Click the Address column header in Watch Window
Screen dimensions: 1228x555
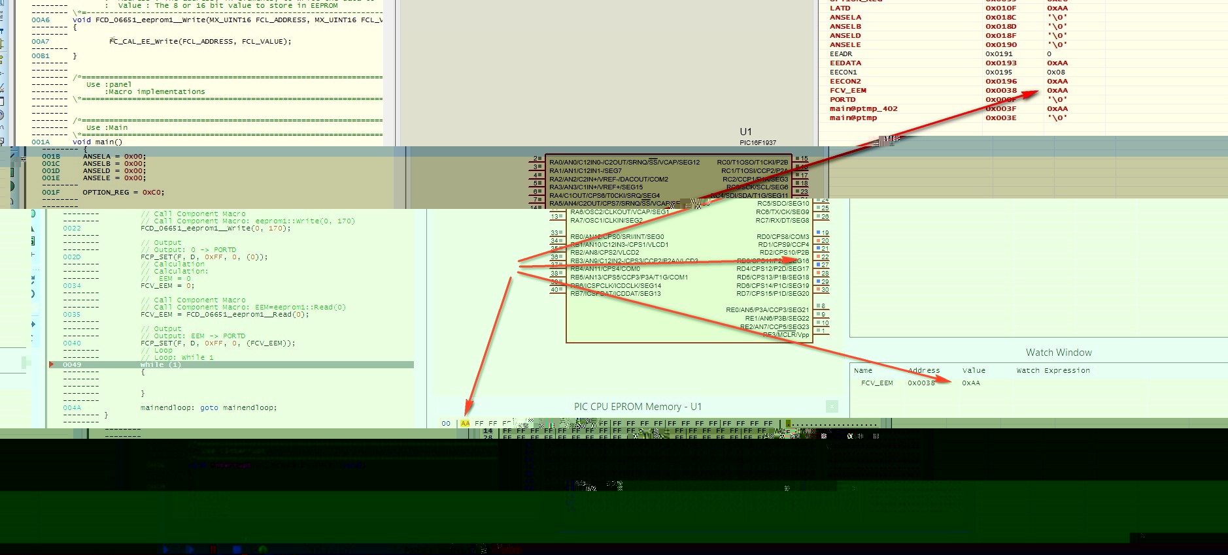coord(924,370)
